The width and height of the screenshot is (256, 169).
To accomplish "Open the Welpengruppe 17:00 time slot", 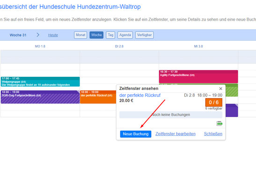I will point(40,81).
